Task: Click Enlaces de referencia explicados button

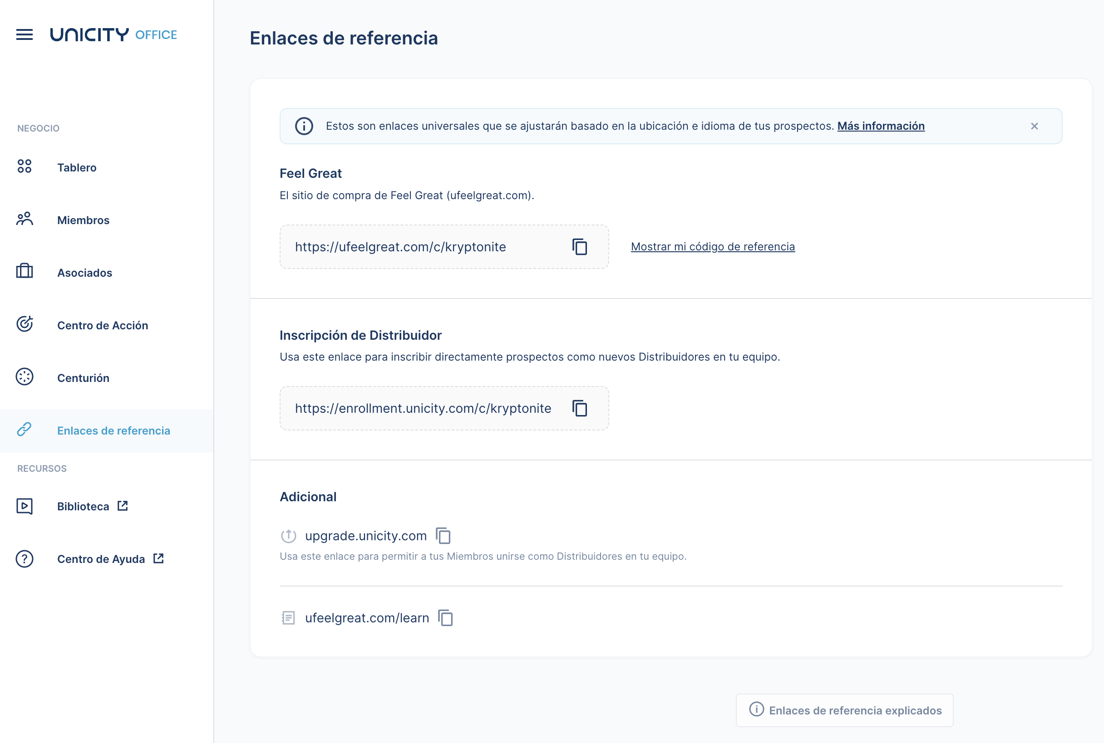Action: pos(844,710)
